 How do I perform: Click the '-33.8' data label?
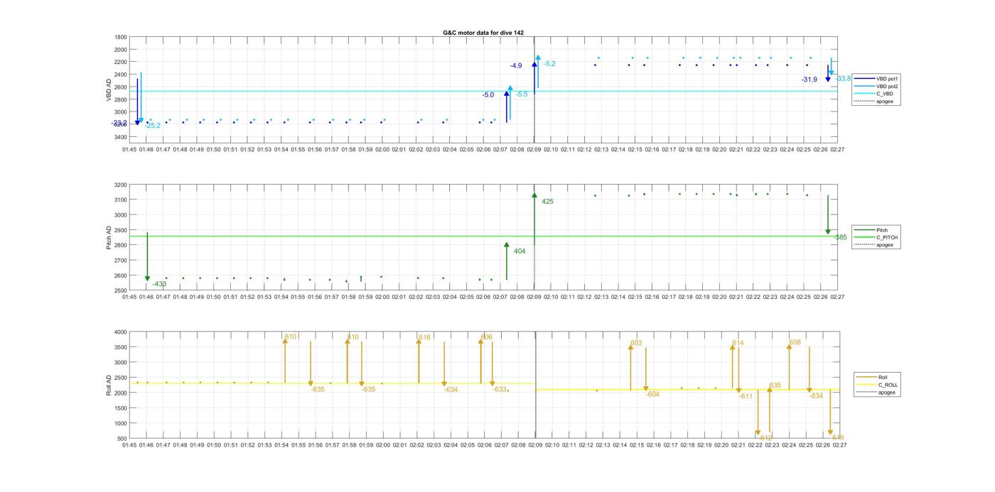[x=843, y=79]
